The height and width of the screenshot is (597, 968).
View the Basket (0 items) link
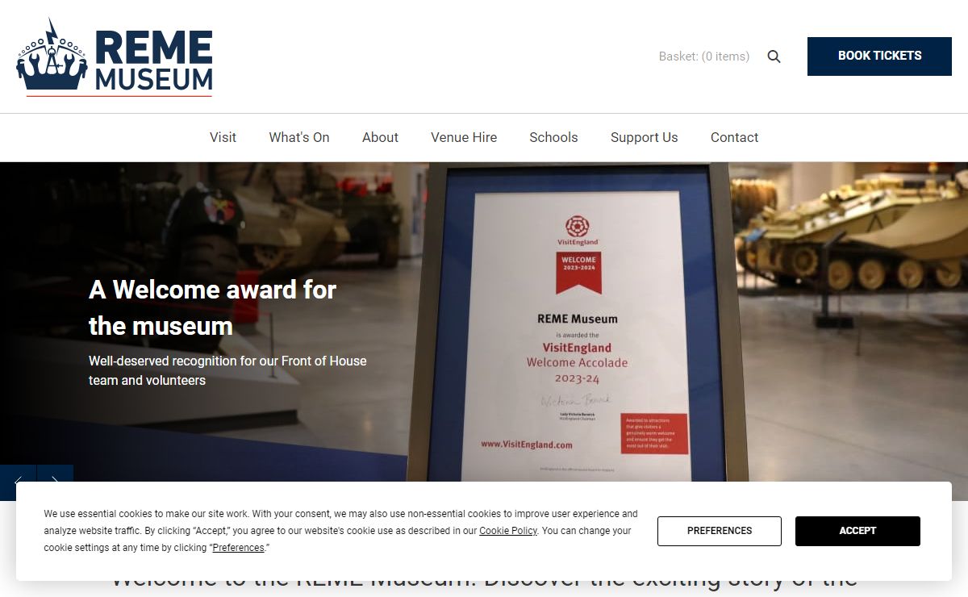point(704,56)
